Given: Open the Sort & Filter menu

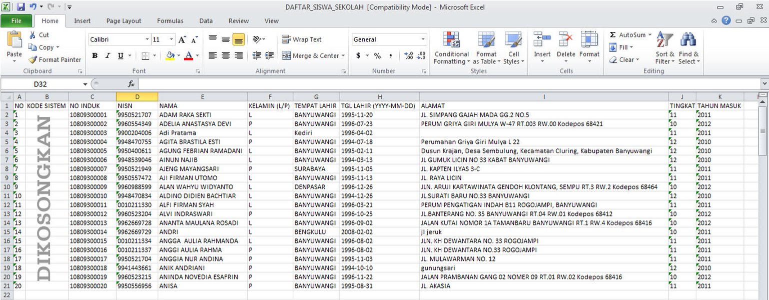Looking at the screenshot, I should pos(665,48).
